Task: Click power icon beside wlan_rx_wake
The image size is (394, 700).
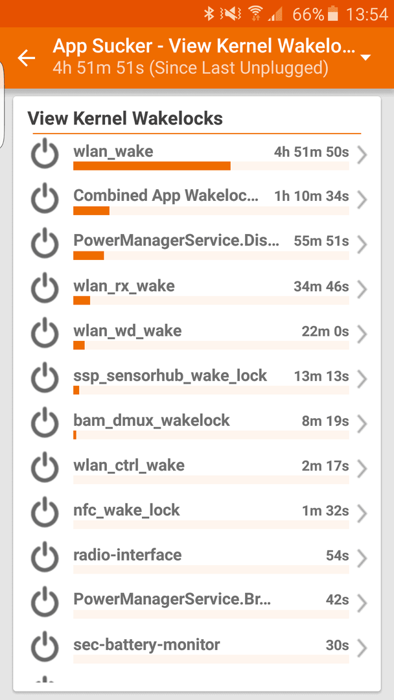Action: [45, 289]
